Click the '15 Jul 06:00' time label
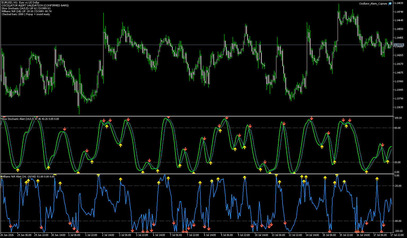The image size is (407, 238). [x=329, y=235]
